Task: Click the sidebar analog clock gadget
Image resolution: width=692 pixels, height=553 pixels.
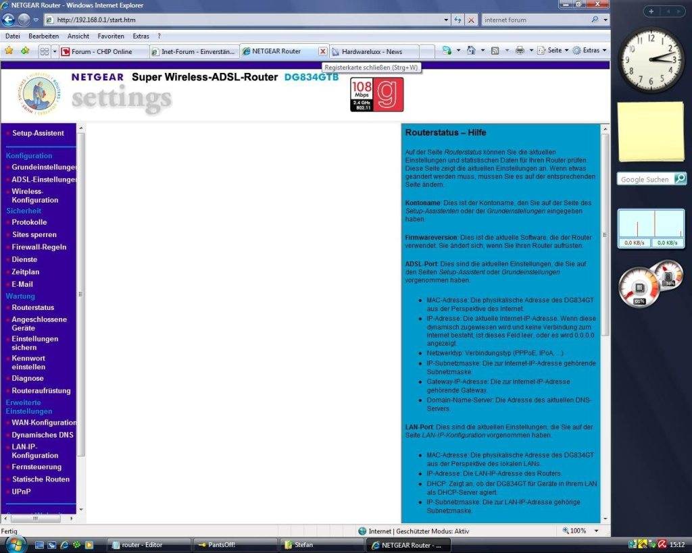Action: [651, 59]
